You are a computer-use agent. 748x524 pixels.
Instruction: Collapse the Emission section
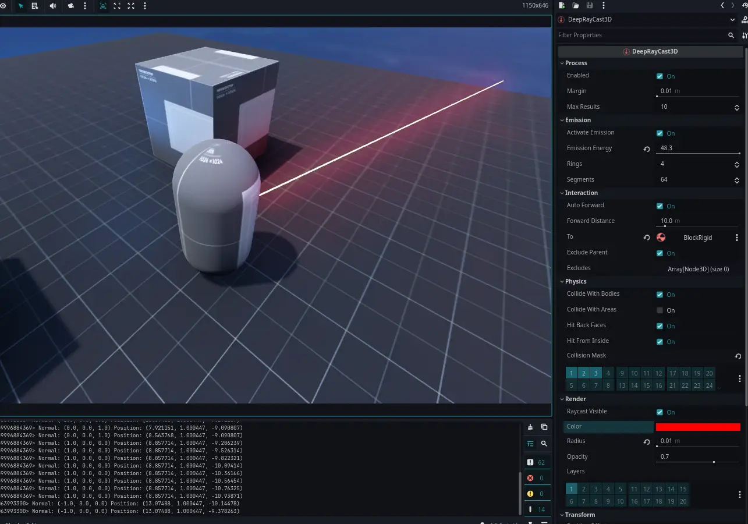coord(562,120)
